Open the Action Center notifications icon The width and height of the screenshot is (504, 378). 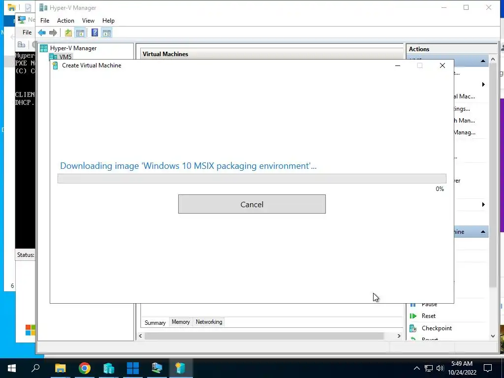[488, 368]
